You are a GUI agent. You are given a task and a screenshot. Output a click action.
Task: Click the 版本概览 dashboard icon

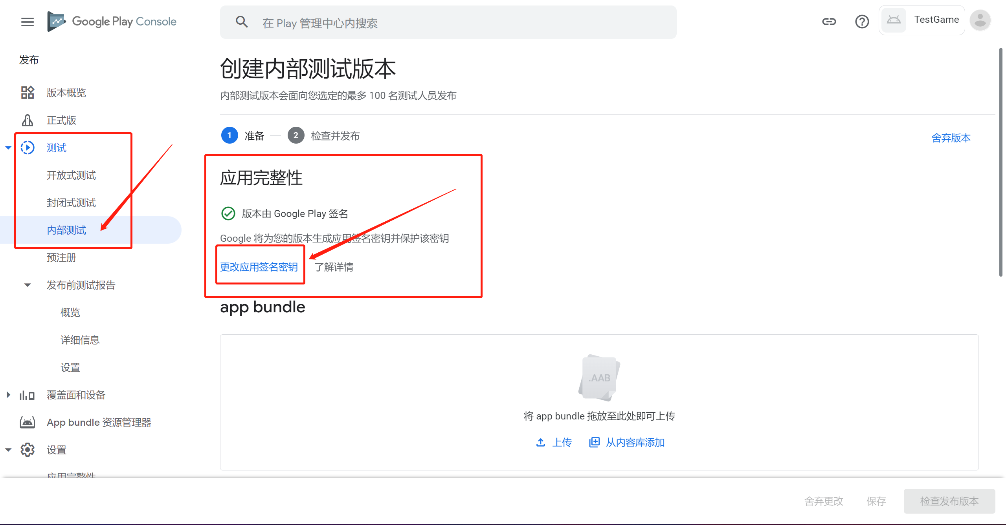28,93
